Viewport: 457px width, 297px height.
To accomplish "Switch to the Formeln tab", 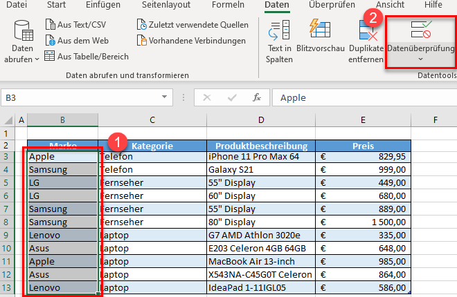I will click(228, 5).
